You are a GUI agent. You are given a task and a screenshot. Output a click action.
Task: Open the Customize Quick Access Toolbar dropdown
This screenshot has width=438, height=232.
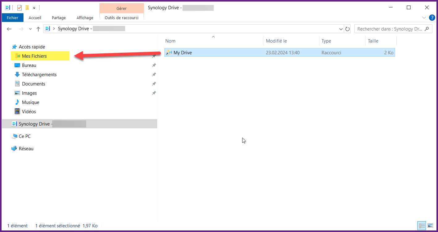tap(34, 8)
